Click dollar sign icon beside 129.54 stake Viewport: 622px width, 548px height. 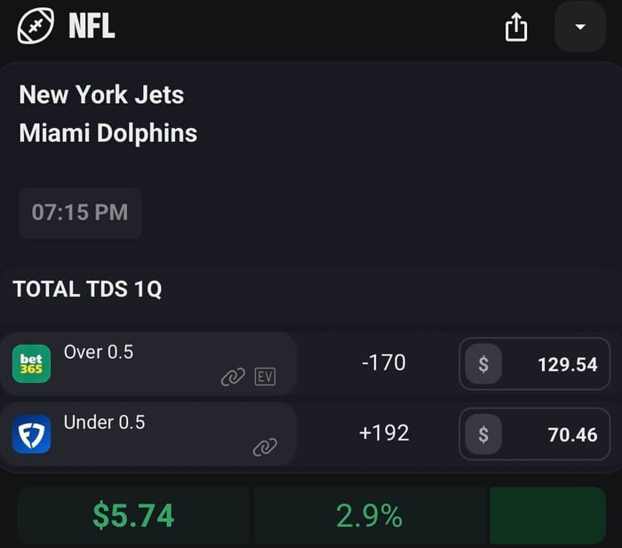(x=482, y=364)
